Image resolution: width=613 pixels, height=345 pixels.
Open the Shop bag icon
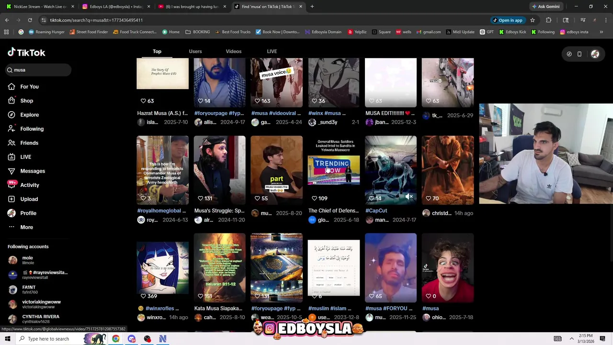tap(11, 101)
